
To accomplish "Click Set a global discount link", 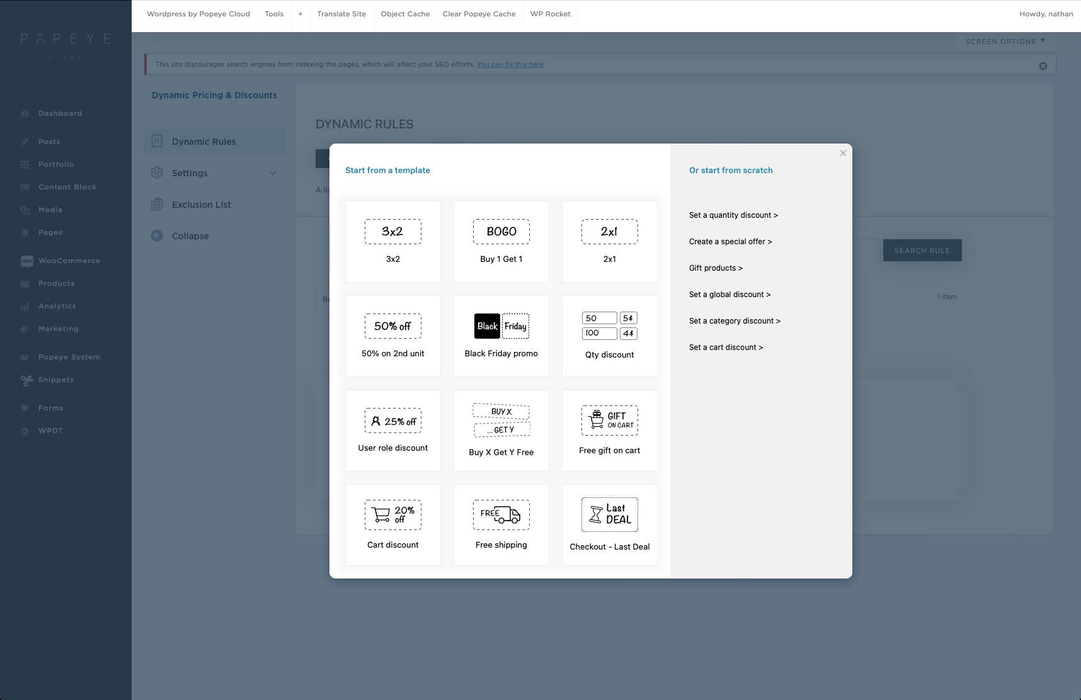I will 729,295.
